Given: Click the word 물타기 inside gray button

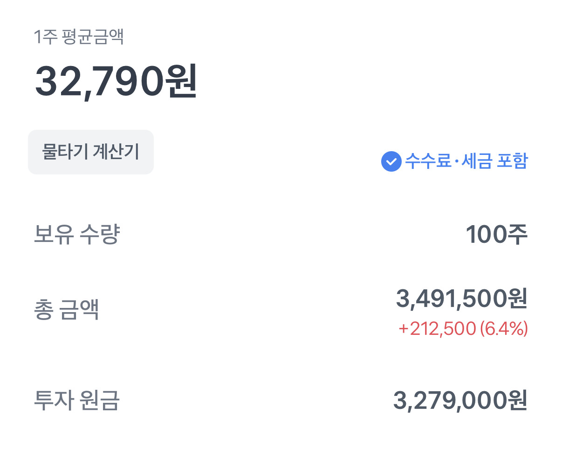Looking at the screenshot, I should click(x=65, y=152).
